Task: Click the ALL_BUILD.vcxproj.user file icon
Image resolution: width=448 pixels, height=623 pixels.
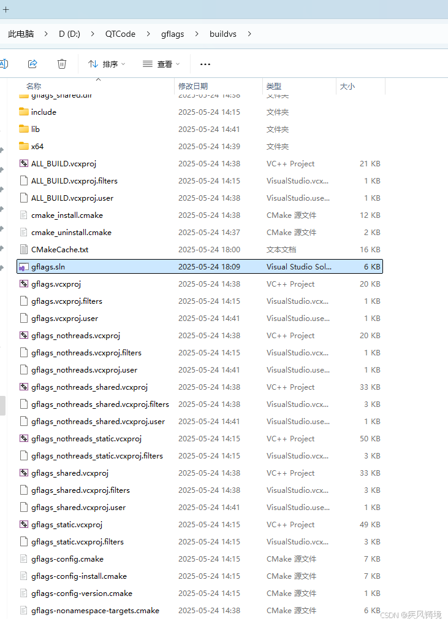Action: 24,198
